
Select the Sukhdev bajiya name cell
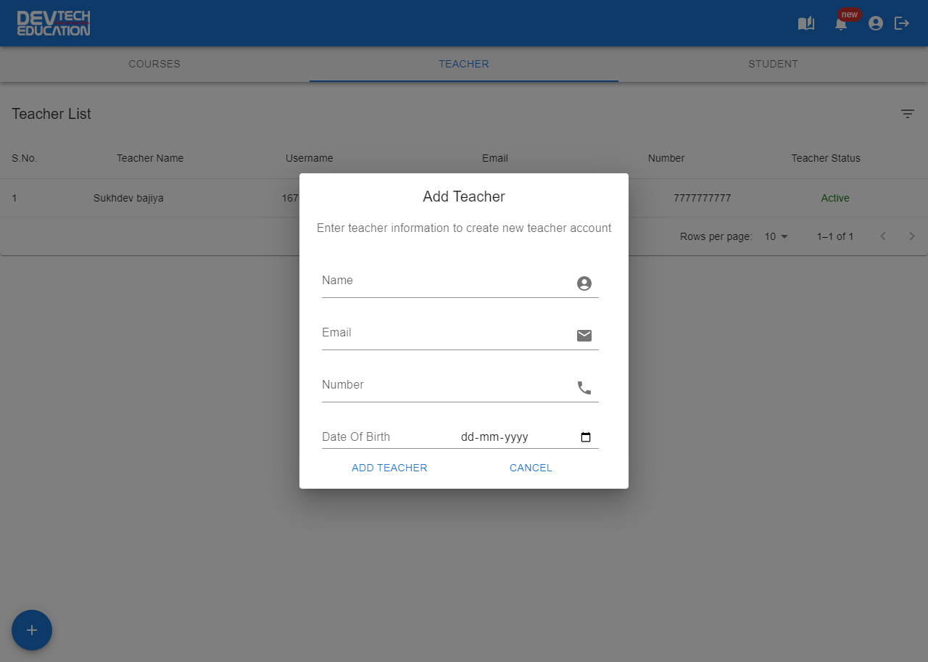coord(128,198)
